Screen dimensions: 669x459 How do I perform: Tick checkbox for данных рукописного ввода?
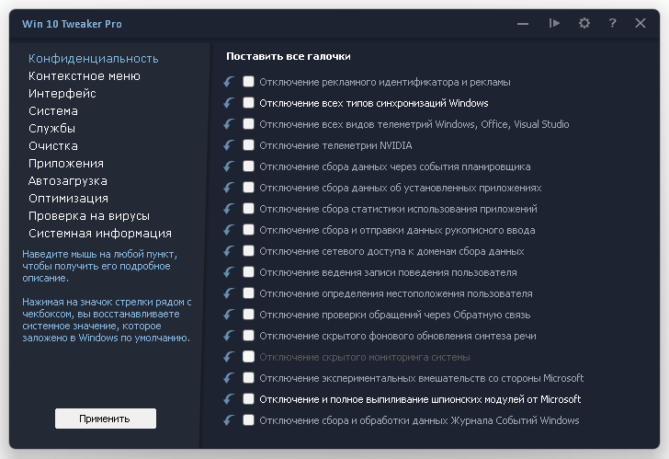pyautogui.click(x=248, y=229)
